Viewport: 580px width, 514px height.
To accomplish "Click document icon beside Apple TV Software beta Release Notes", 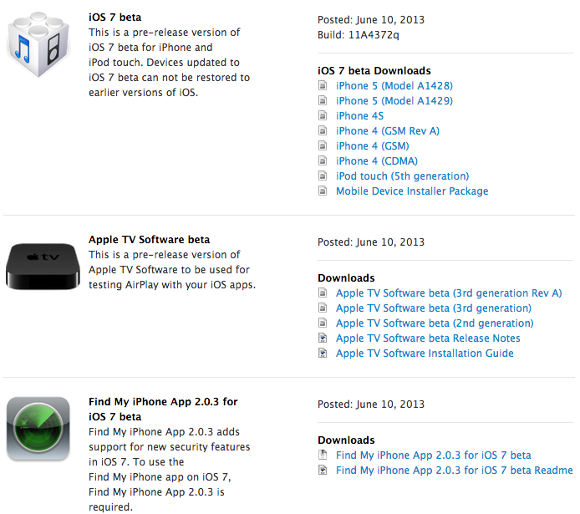I will pos(323,338).
